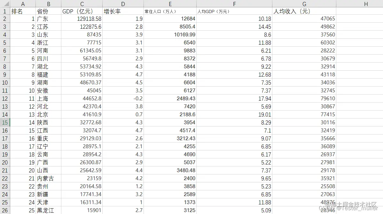This screenshot has width=383, height=214.
Task: Select the cell containing 江西
Action: [x=48, y=131]
